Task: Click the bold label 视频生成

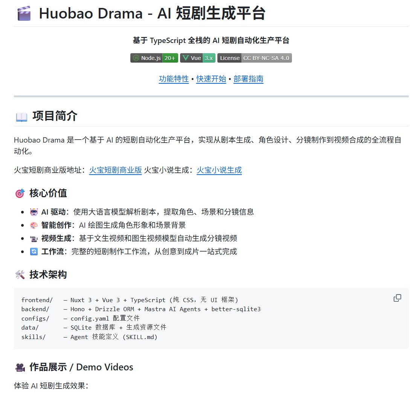Action: coord(56,238)
